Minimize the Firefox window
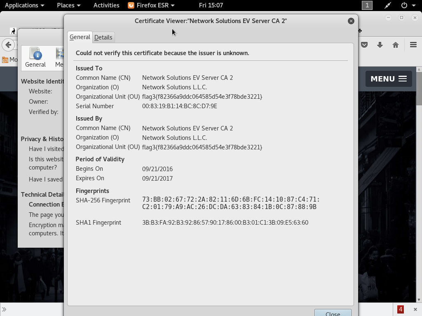422x316 pixels. (388, 17)
